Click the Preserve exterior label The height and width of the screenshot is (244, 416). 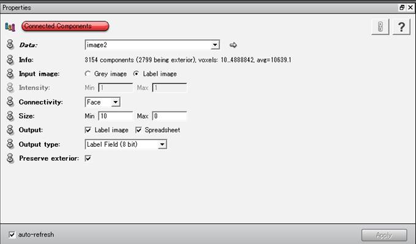[x=49, y=158]
